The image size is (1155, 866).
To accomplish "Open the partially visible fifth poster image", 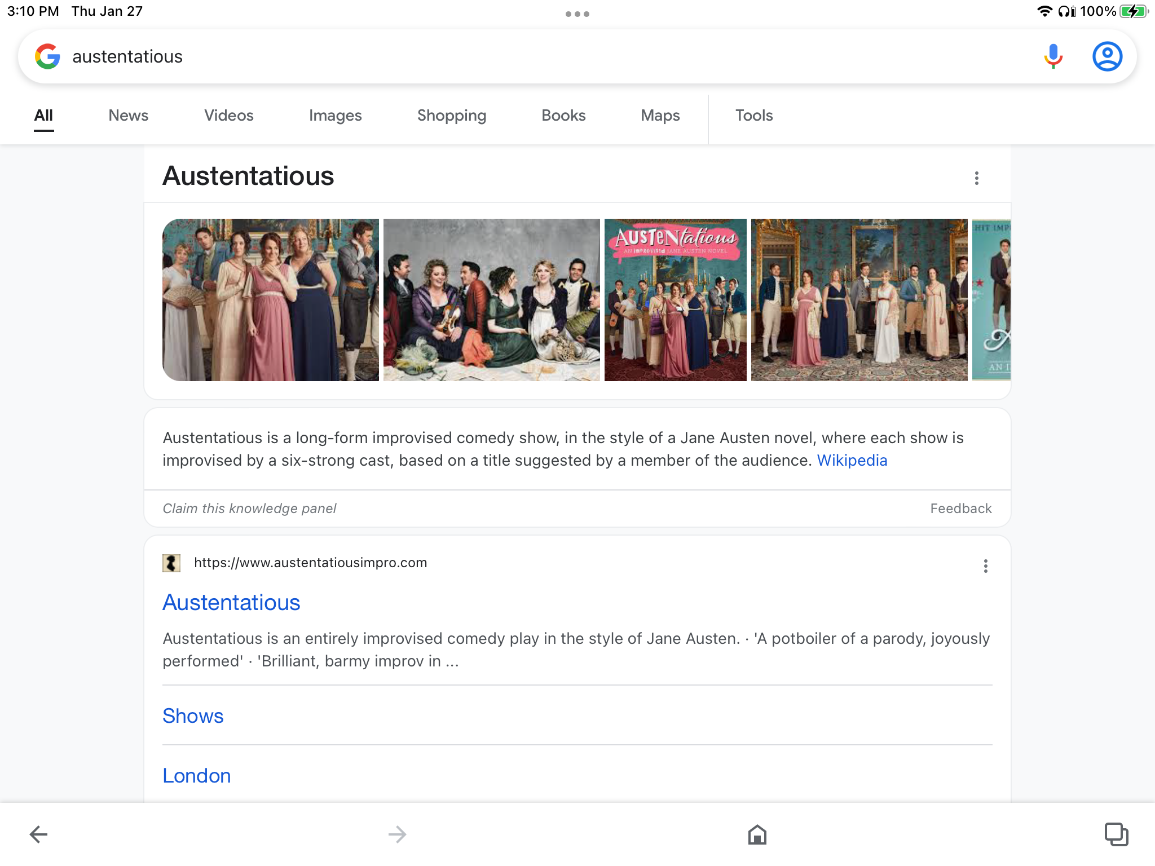I will click(x=991, y=300).
